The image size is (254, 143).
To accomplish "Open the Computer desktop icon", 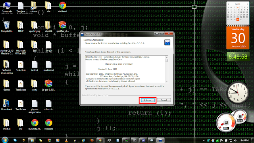I will pyautogui.click(x=7, y=7).
